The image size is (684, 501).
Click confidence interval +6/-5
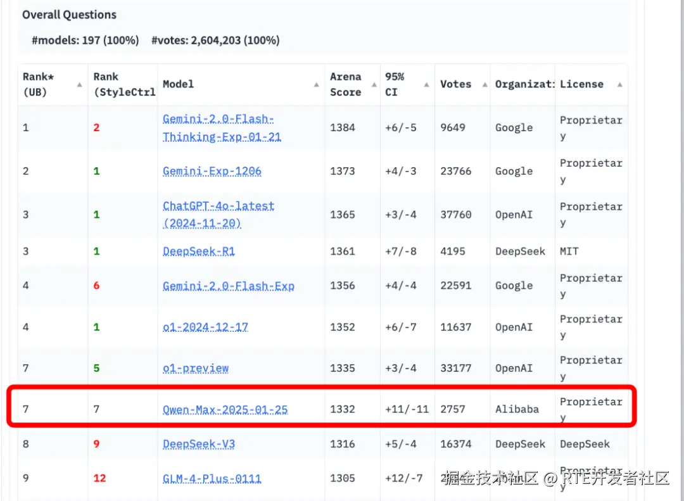(401, 128)
